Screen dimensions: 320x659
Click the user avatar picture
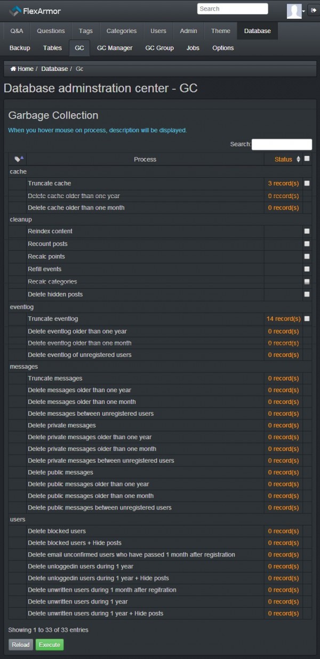(x=294, y=11)
